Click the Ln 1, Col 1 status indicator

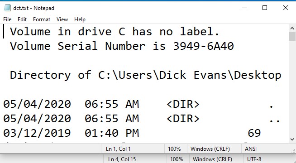(118, 149)
